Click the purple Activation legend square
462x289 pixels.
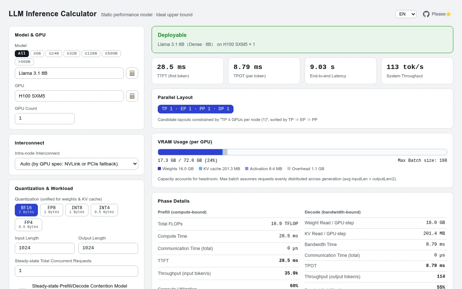(247, 169)
